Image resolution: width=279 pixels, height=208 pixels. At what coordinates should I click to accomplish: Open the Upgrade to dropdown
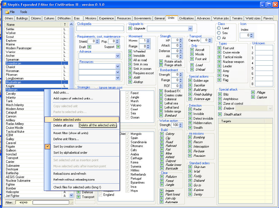point(190,28)
